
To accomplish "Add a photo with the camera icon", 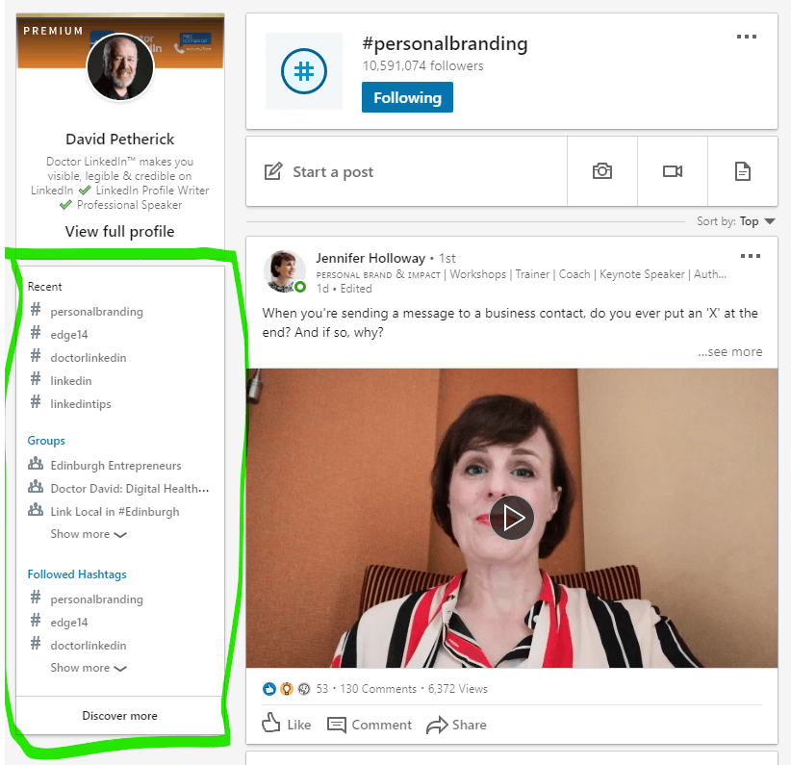I will coord(601,171).
